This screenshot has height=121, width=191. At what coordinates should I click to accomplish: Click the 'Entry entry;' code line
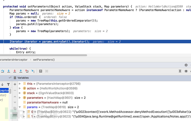[x=26, y=52]
